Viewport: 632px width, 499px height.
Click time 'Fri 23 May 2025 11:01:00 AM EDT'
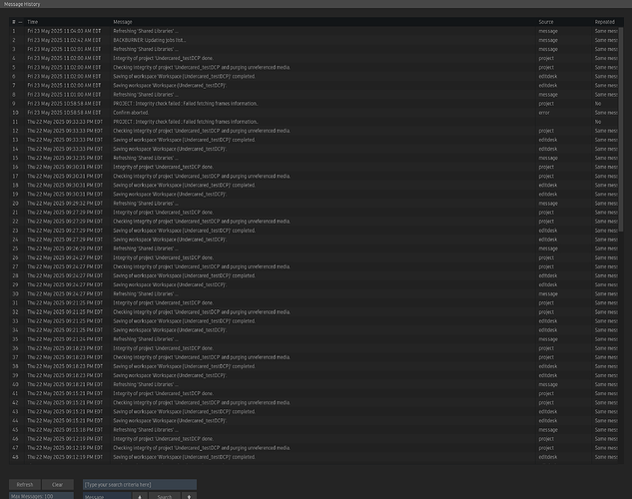point(64,94)
